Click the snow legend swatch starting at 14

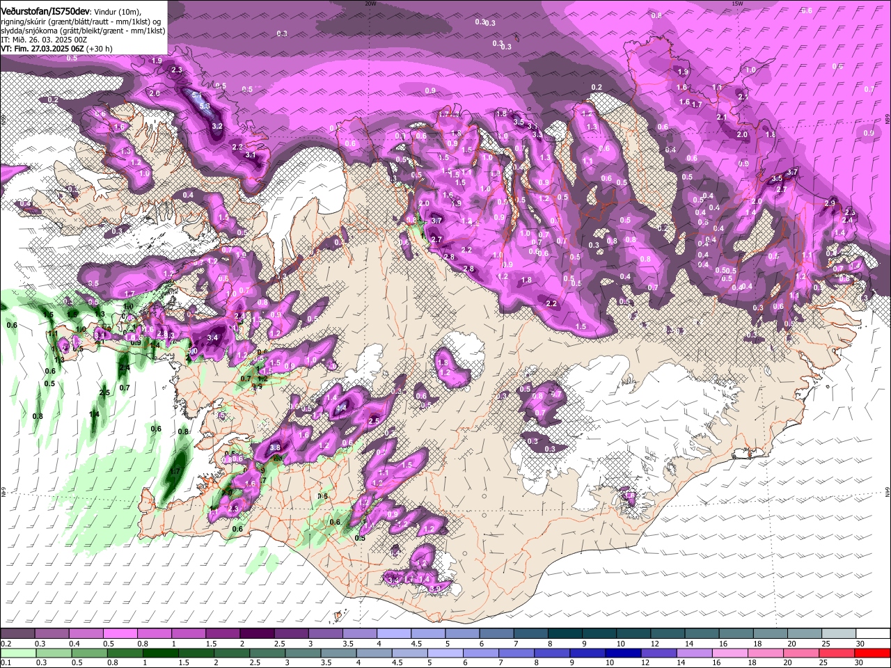pyautogui.click(x=702, y=634)
